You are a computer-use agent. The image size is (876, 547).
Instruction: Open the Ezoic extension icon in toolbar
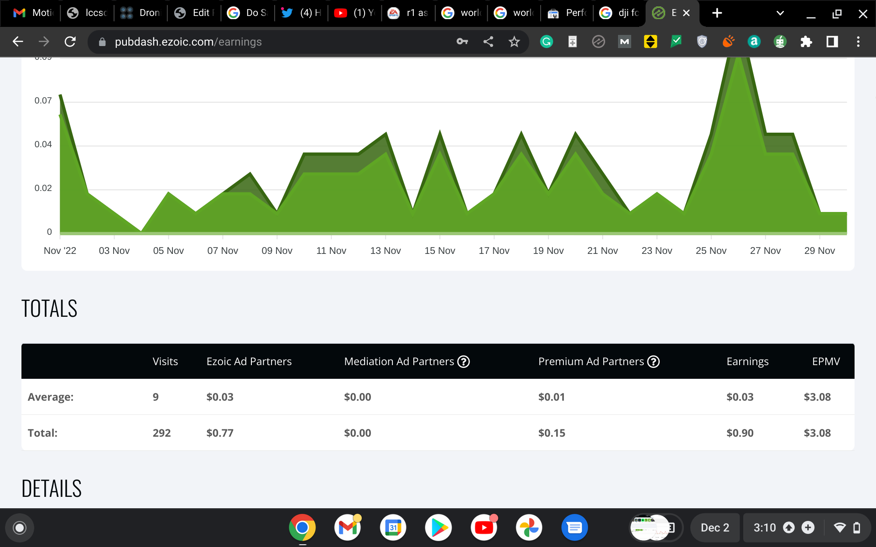[598, 42]
